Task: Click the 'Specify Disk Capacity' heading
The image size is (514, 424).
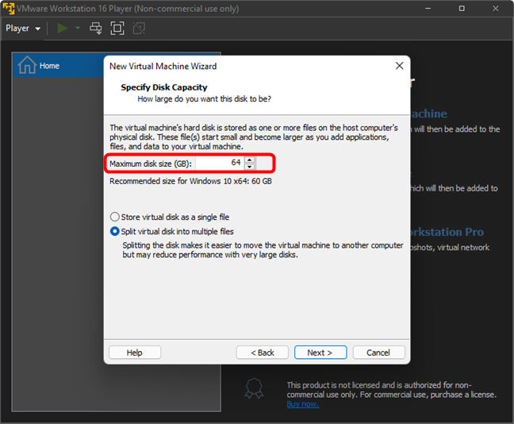Action: [164, 87]
